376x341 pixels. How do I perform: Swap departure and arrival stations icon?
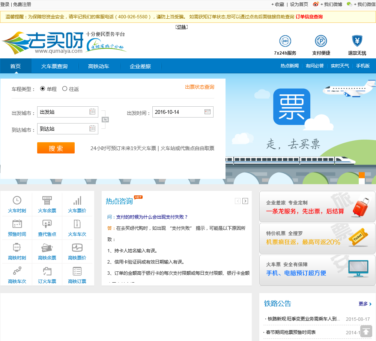(105, 119)
